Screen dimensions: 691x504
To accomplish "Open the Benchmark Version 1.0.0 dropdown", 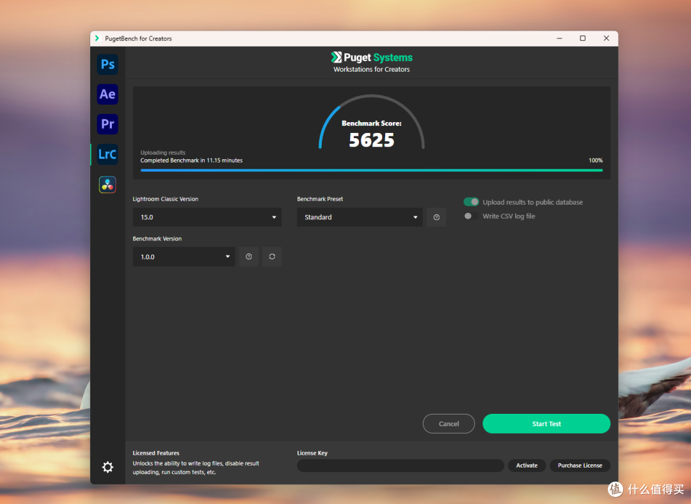I will 184,256.
